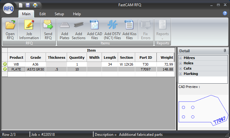Image resolution: width=230 pixels, height=138 pixels.
Task: Open Job Information editor
Action: pyautogui.click(x=29, y=30)
